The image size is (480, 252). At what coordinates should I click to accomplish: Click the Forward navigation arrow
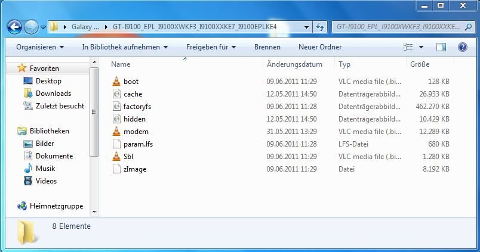click(31, 27)
